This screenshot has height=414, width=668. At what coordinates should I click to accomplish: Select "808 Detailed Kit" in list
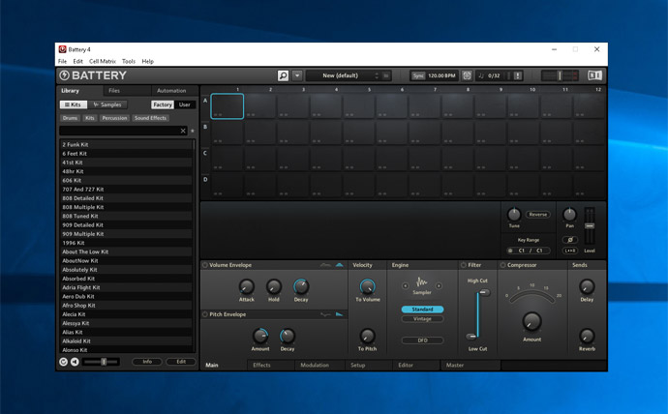coord(126,198)
